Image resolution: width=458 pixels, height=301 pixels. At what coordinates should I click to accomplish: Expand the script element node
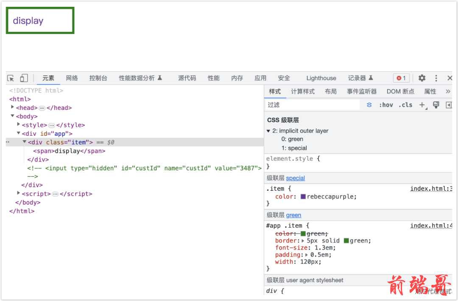click(18, 193)
